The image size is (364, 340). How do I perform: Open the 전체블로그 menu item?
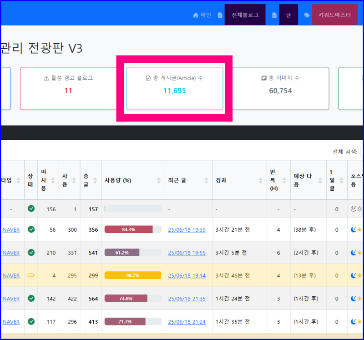pos(245,15)
